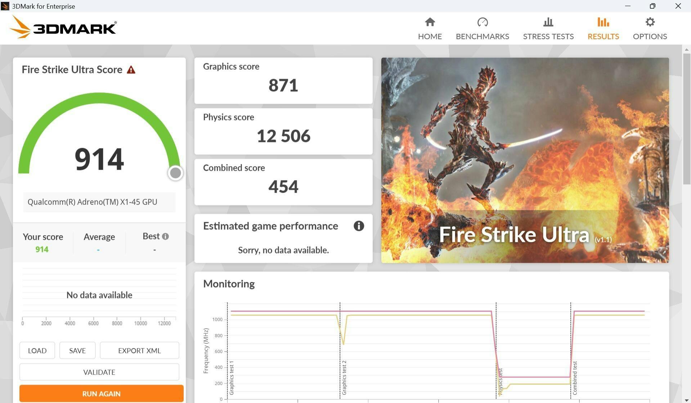Click the Graphics score label

tap(231, 67)
